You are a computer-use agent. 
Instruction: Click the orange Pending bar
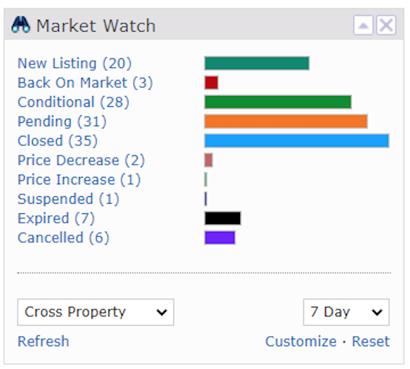coord(286,121)
